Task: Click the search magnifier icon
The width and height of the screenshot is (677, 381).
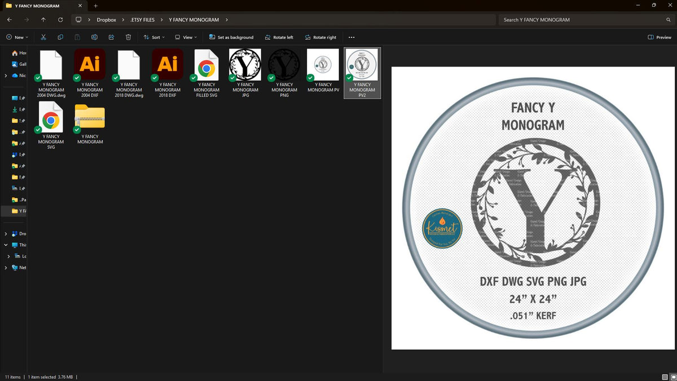Action: [x=668, y=20]
